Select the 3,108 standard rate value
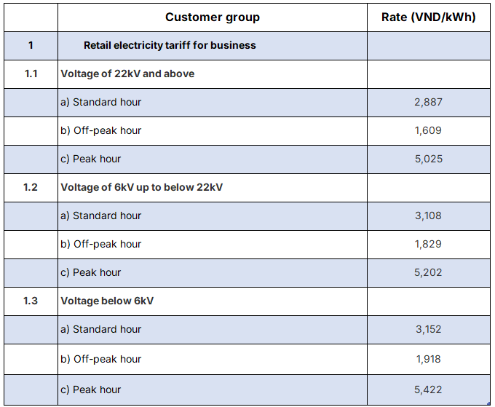Viewport: 495px width, 407px height. pyautogui.click(x=428, y=216)
